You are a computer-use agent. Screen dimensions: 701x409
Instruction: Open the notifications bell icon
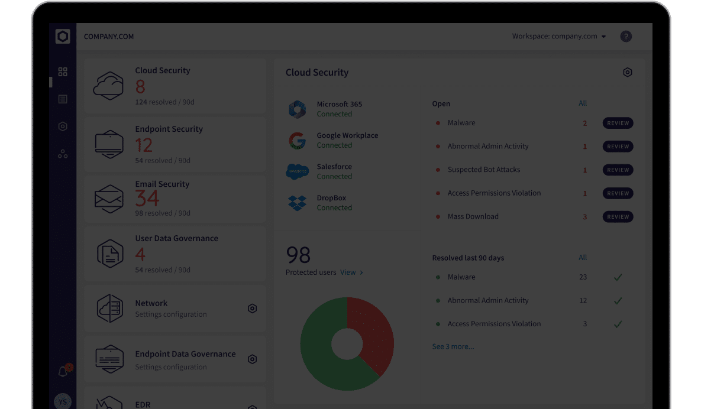pyautogui.click(x=63, y=372)
